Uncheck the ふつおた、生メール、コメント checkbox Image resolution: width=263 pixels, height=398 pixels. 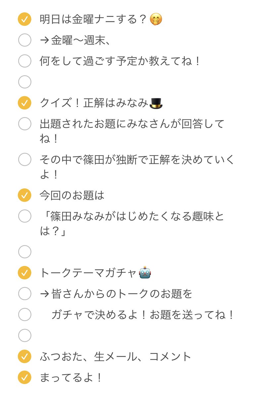coord(24,357)
